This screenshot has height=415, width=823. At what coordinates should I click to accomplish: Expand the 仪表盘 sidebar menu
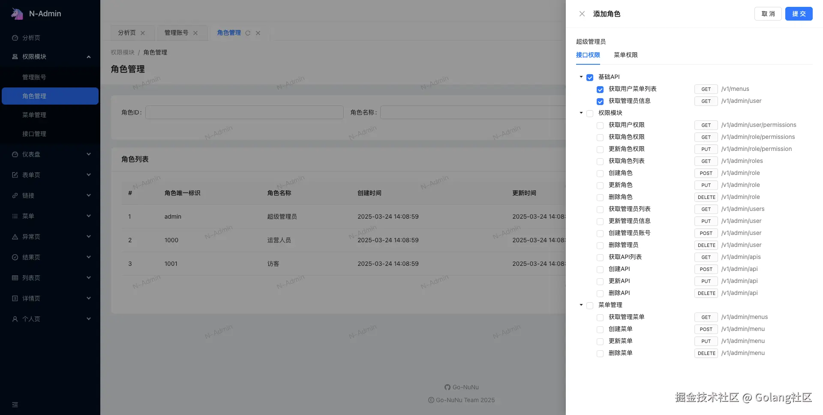[89, 154]
